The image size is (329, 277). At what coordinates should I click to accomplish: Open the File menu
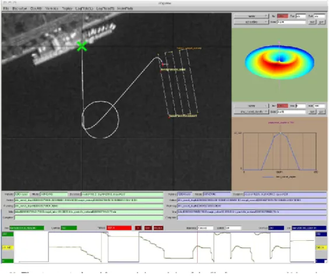tap(6, 8)
